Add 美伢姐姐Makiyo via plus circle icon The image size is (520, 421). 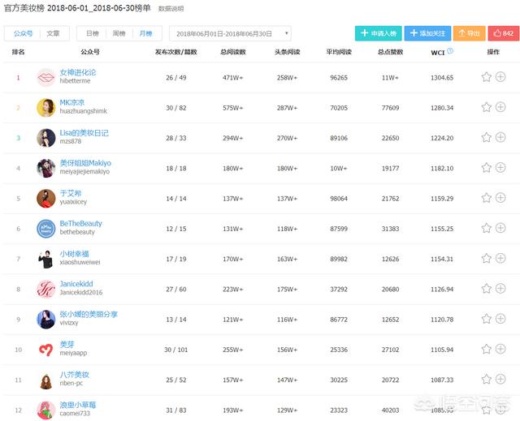click(x=500, y=167)
